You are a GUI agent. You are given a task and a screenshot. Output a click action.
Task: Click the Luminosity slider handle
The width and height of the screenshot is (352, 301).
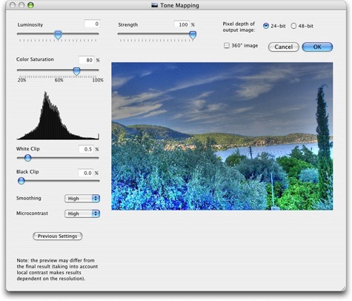[x=58, y=35]
